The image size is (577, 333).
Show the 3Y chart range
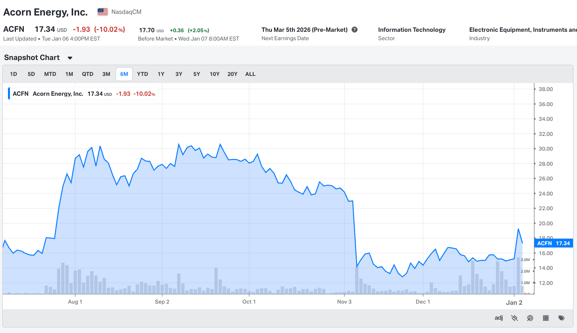coord(179,74)
